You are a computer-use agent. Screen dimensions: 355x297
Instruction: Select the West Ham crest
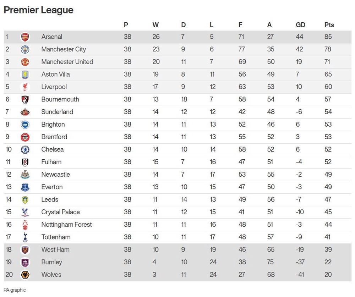pos(25,250)
